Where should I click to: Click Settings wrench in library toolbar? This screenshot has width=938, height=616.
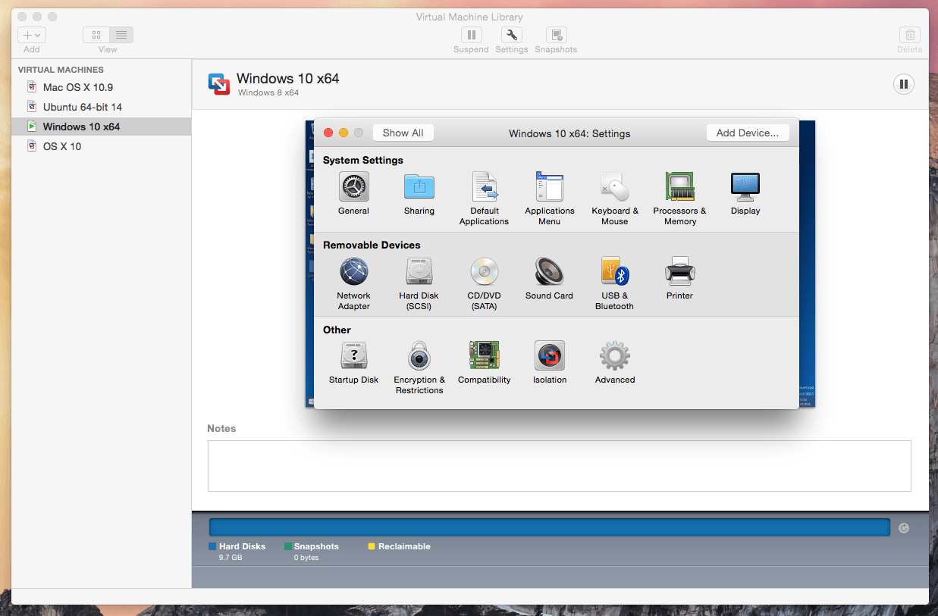512,35
